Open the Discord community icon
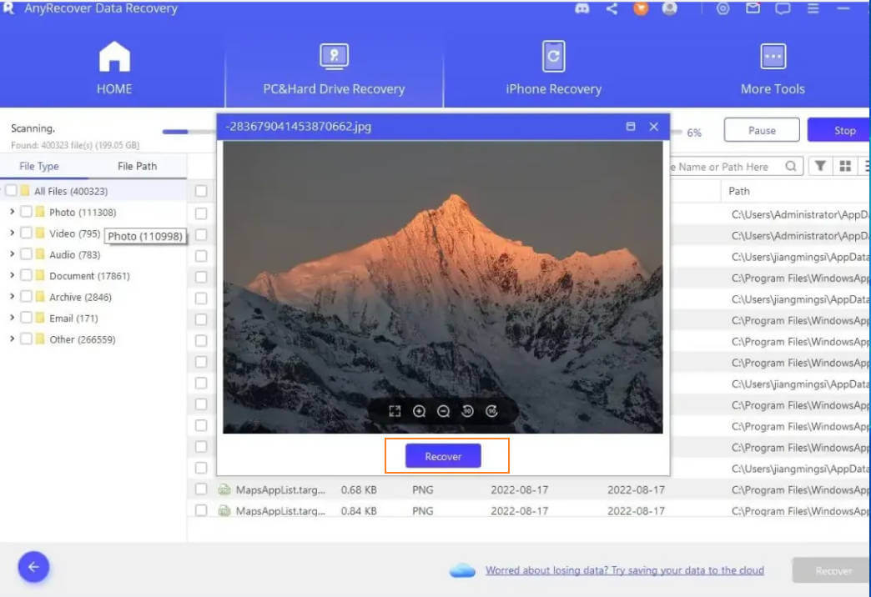871x597 pixels. pyautogui.click(x=582, y=8)
